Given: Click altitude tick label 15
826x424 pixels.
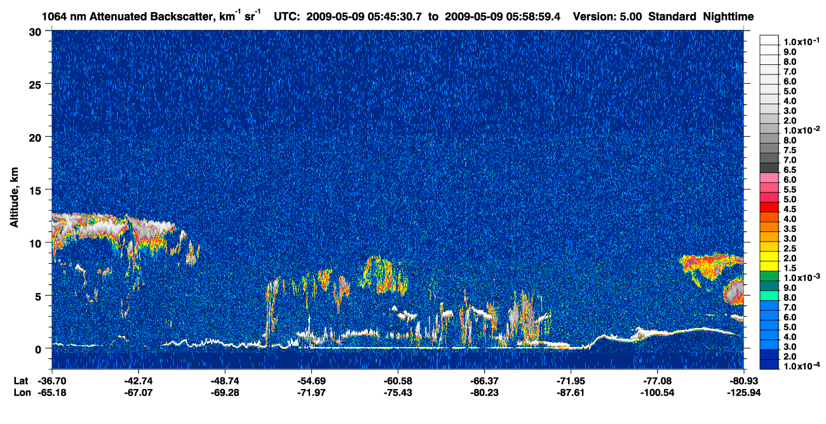Looking at the screenshot, I should (x=36, y=189).
